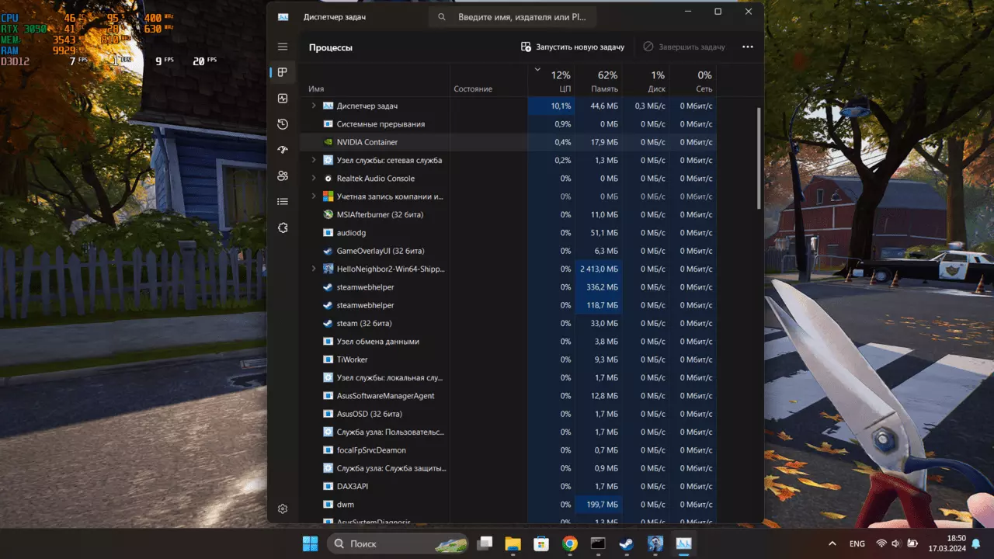Open Steam from the Windows taskbar
Viewport: 994px width, 559px height.
[626, 543]
